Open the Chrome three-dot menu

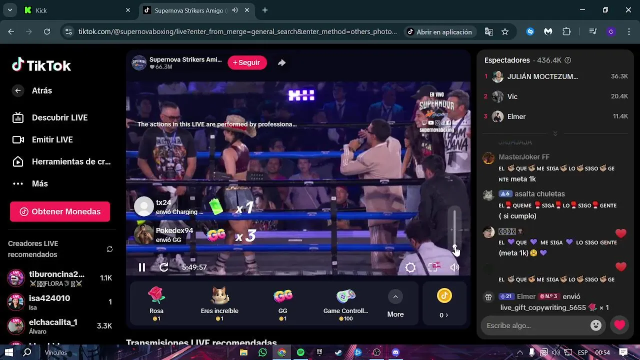(x=628, y=31)
